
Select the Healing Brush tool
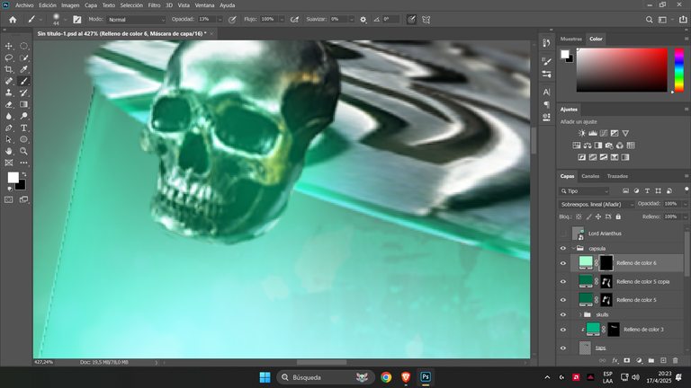[x=9, y=81]
